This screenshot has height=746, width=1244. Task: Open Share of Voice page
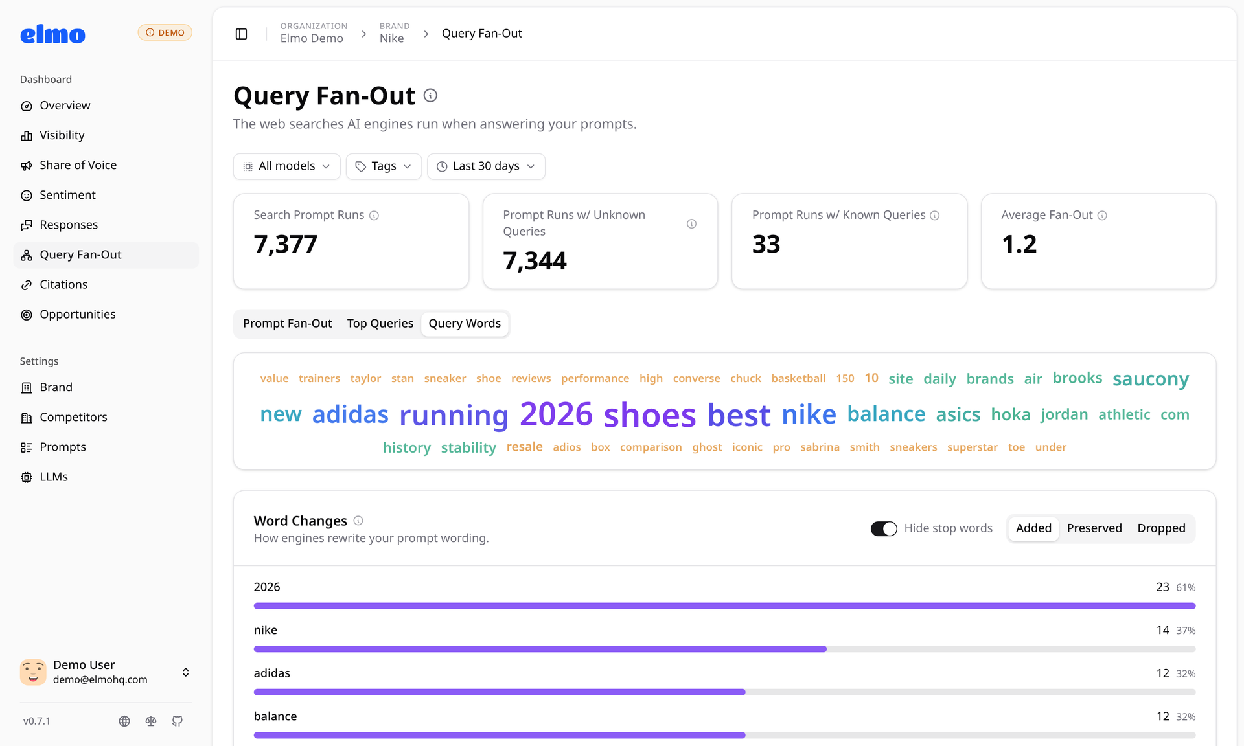tap(106, 165)
